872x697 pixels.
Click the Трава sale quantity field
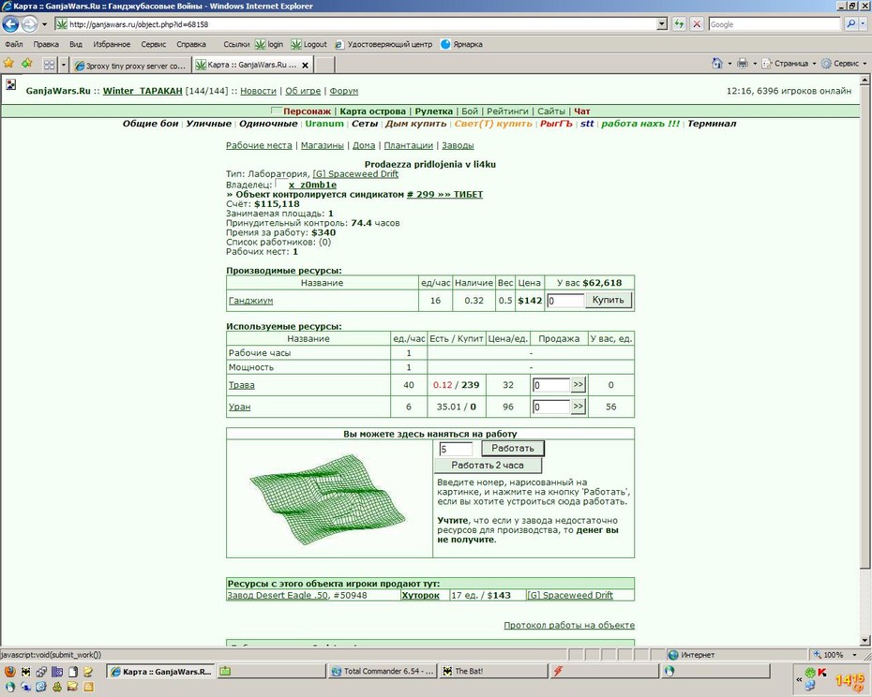tap(551, 385)
